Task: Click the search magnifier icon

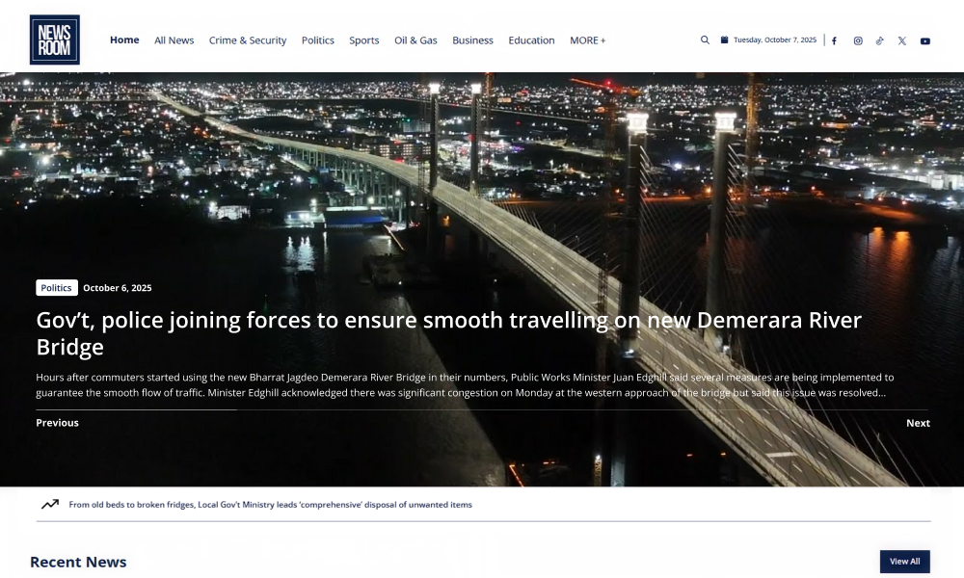Action: point(705,40)
